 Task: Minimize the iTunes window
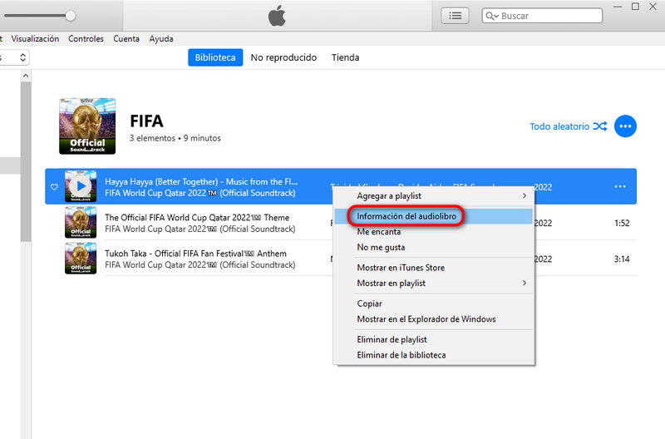[618, 7]
